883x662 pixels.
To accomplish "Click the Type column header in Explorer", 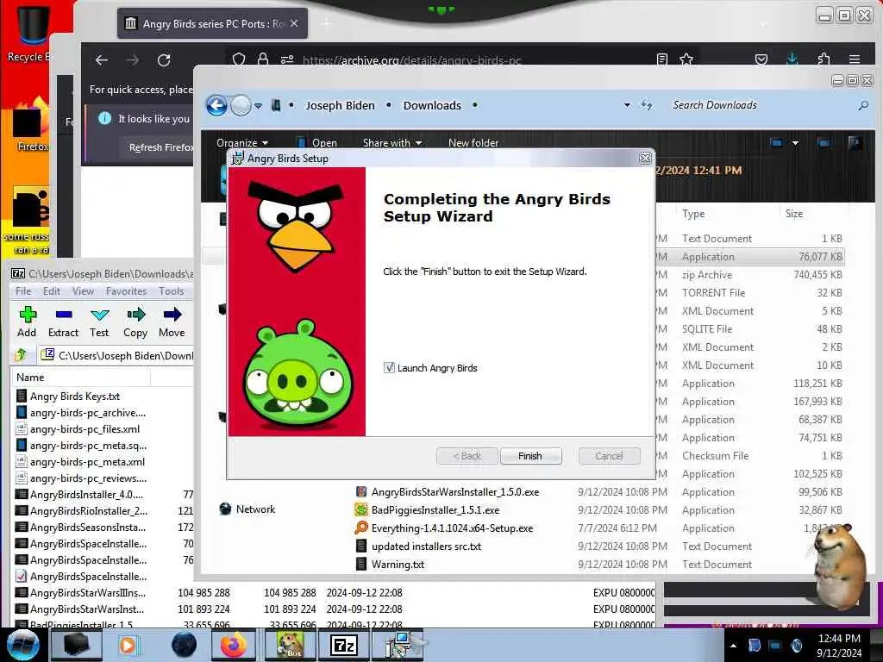I will (693, 214).
